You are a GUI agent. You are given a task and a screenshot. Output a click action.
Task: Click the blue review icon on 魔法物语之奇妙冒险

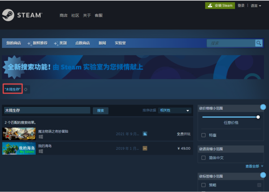pos(145,134)
